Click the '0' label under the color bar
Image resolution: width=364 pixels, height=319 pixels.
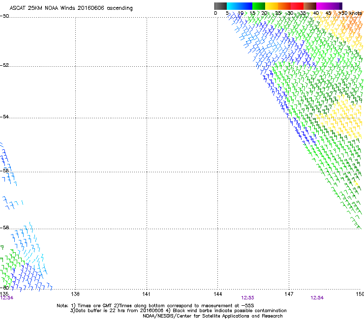(x=215, y=13)
